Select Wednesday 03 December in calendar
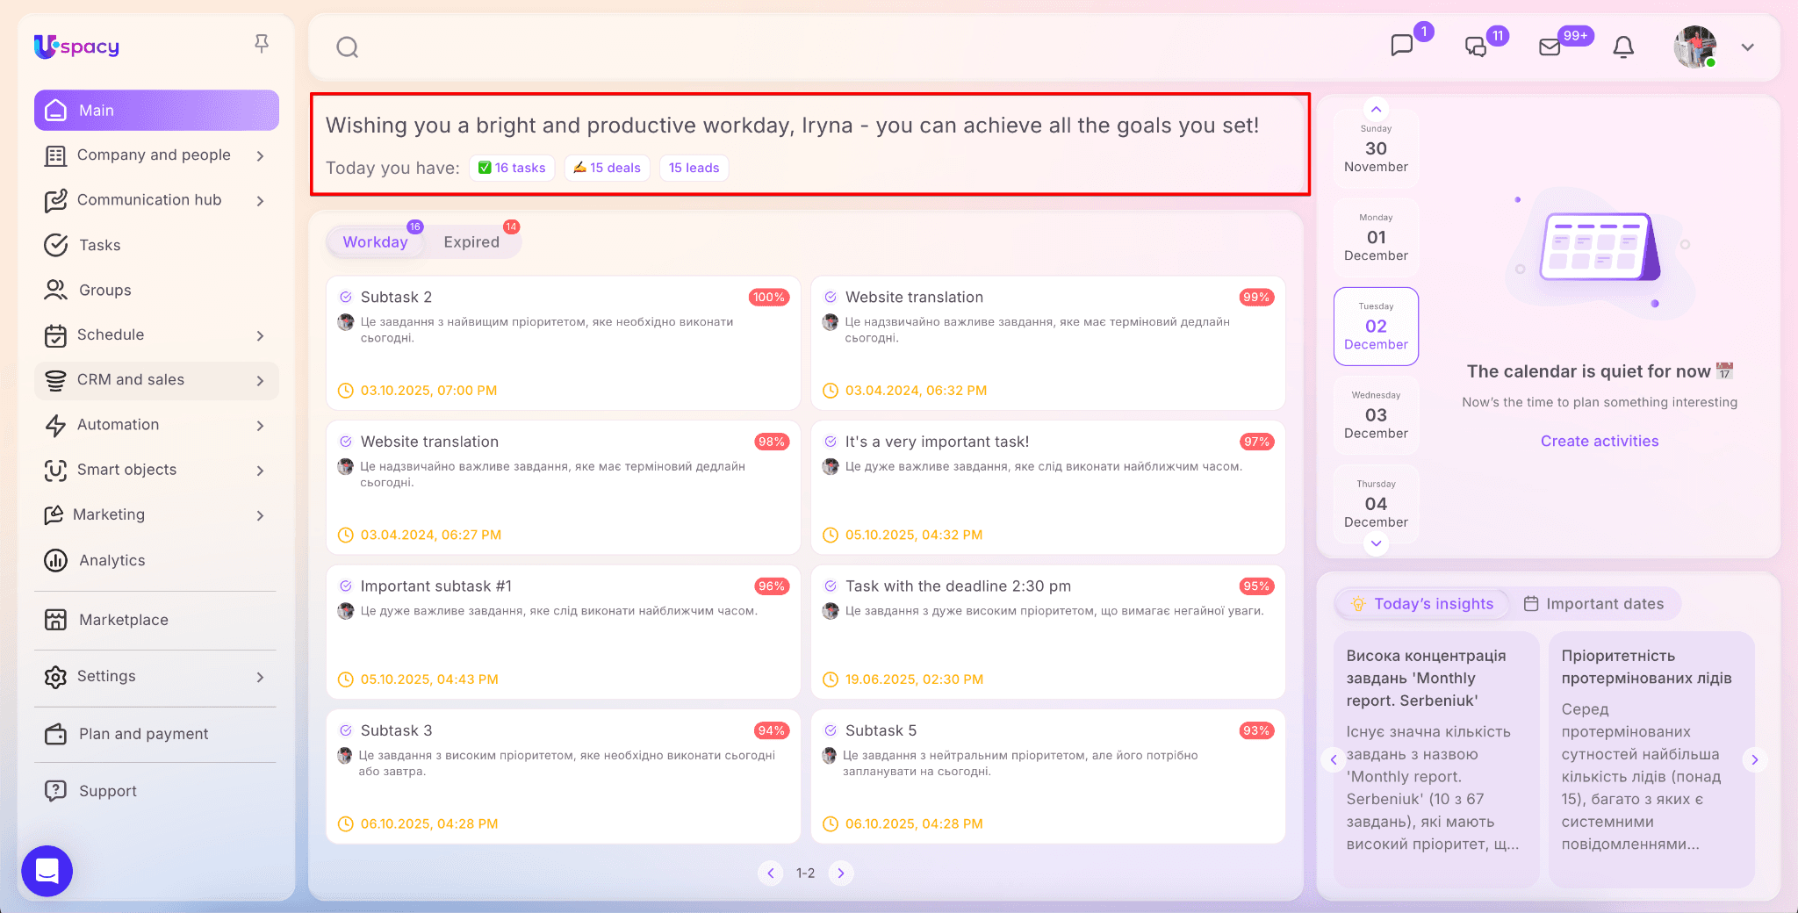Viewport: 1798px width, 913px height. [1376, 415]
